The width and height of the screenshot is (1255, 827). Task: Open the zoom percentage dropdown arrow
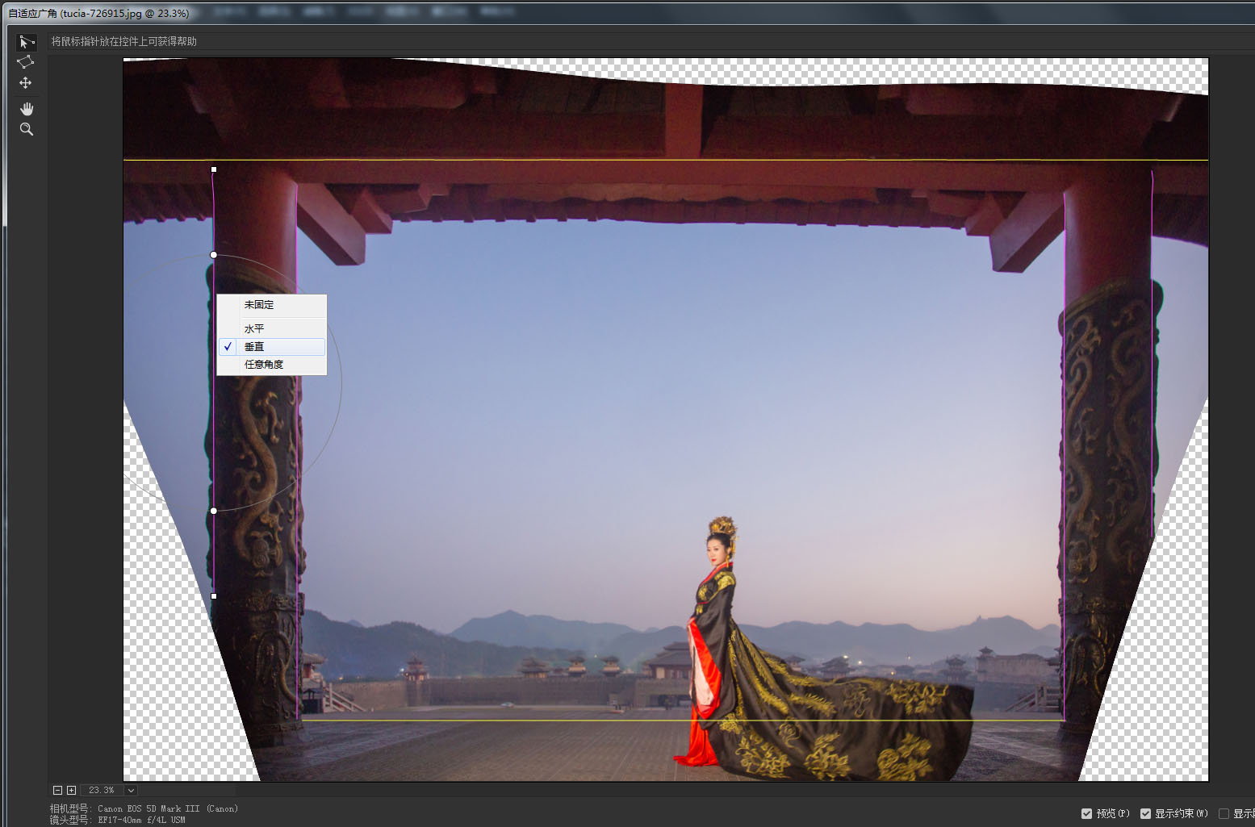(x=131, y=790)
